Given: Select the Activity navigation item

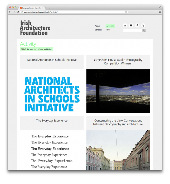Looking at the screenshot, I should (110, 26).
